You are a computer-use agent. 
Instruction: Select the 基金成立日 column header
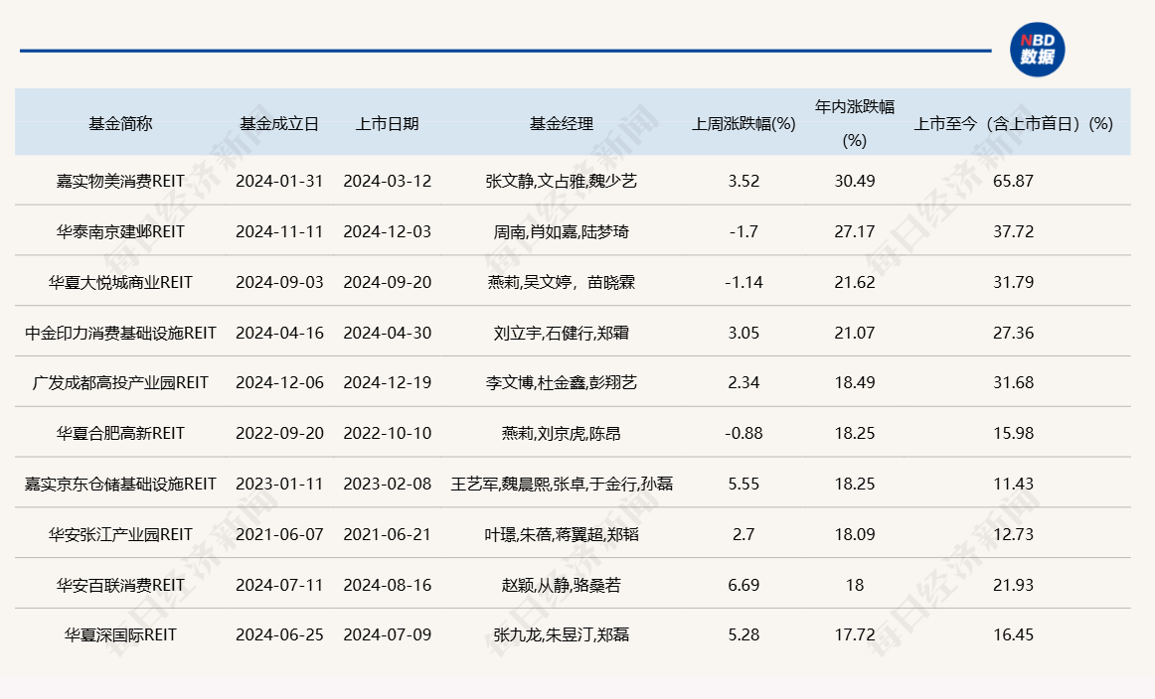click(279, 124)
